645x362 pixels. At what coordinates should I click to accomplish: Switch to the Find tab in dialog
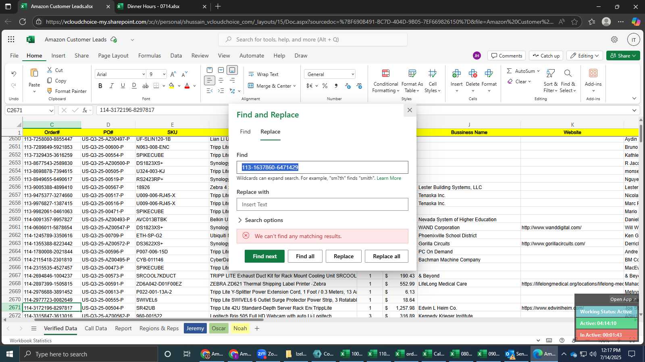(x=245, y=132)
